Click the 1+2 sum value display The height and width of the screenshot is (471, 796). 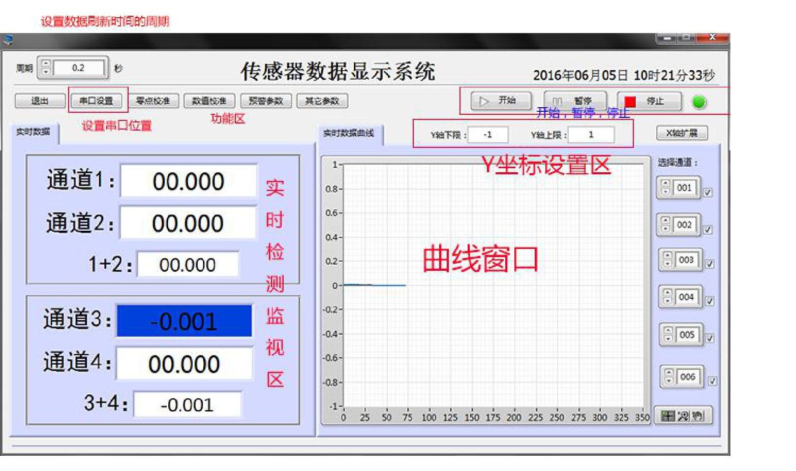(188, 265)
